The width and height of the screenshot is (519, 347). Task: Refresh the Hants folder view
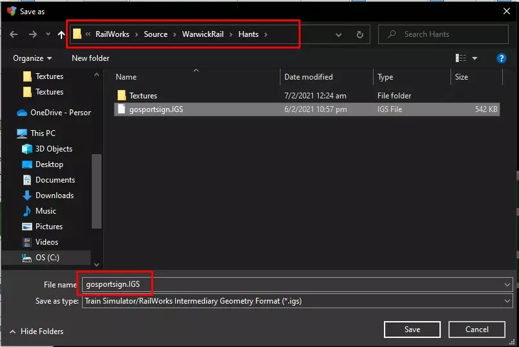[360, 34]
